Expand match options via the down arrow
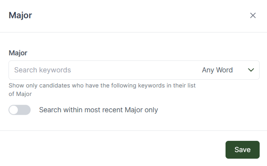Image resolution: width=267 pixels, height=166 pixels. click(x=251, y=70)
